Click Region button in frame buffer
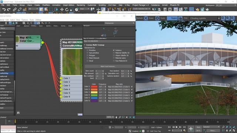237x133 pixels. click(x=172, y=18)
